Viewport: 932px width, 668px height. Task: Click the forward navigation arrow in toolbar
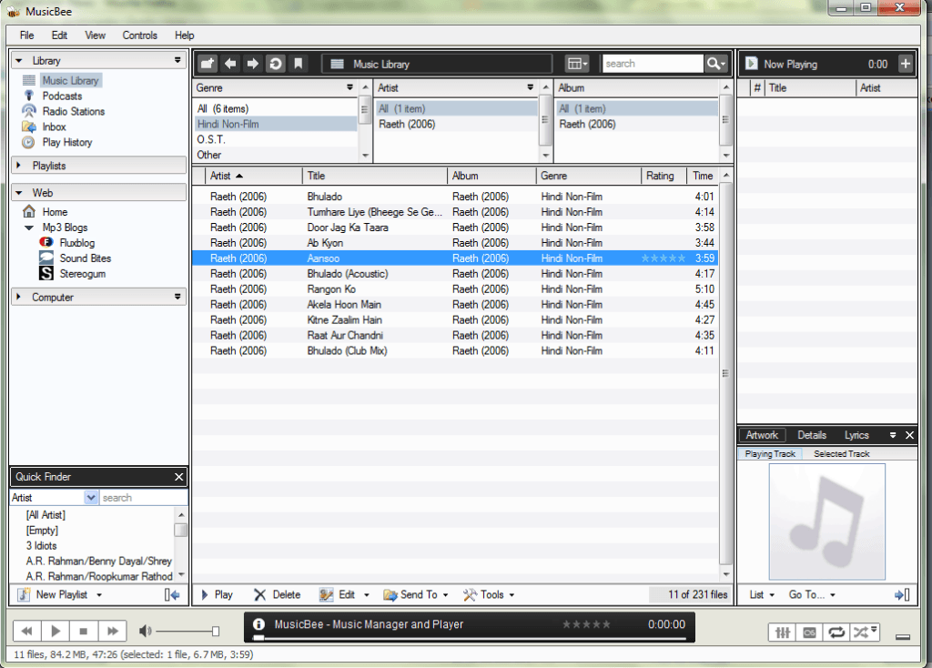point(253,64)
